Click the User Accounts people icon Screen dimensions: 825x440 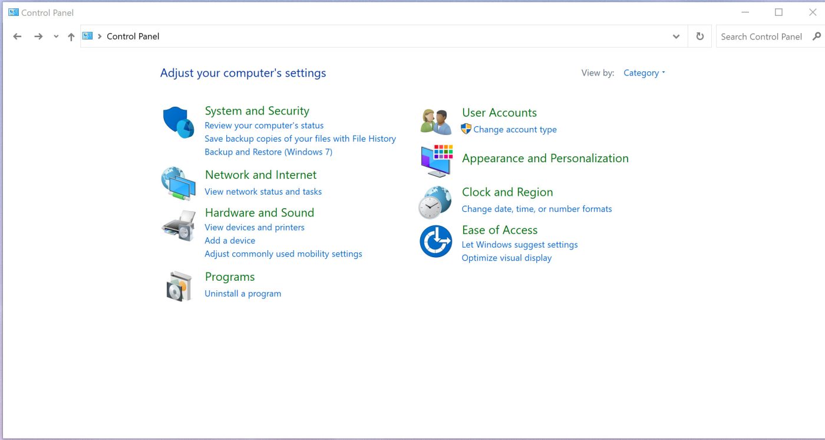(x=436, y=122)
